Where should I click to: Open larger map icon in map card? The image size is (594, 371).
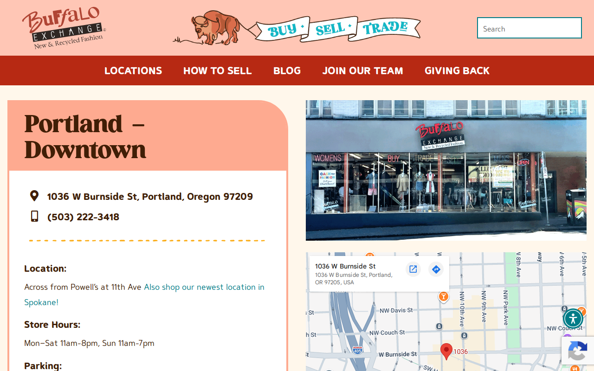point(413,269)
